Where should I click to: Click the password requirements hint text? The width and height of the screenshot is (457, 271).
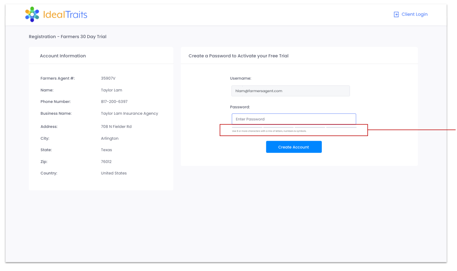point(269,131)
